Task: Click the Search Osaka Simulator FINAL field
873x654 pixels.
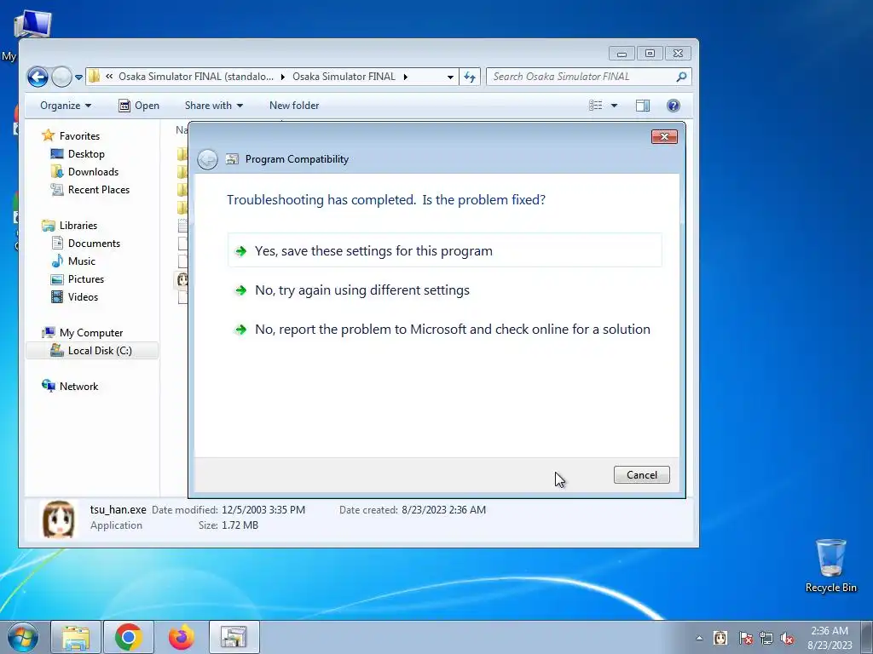Action: (581, 77)
